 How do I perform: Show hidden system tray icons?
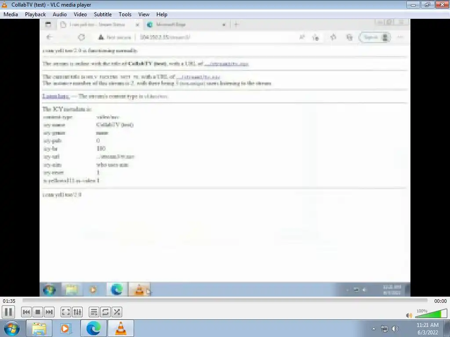pyautogui.click(x=374, y=329)
